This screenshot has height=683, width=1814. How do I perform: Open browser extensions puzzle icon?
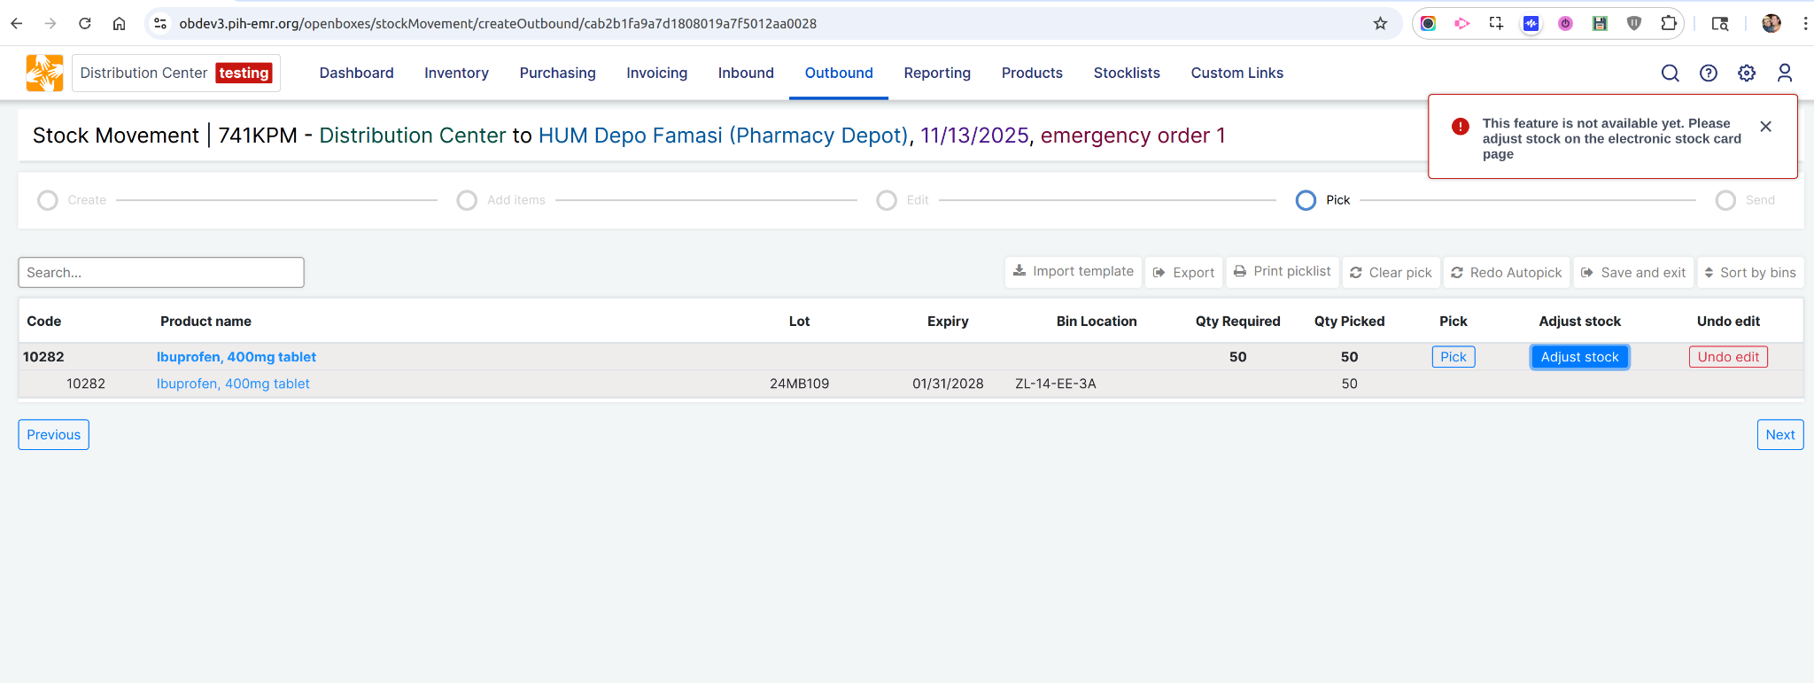click(x=1669, y=24)
